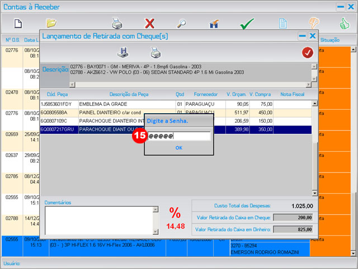Open the yellow folder icon
This screenshot has width=358, height=269.
point(51,23)
